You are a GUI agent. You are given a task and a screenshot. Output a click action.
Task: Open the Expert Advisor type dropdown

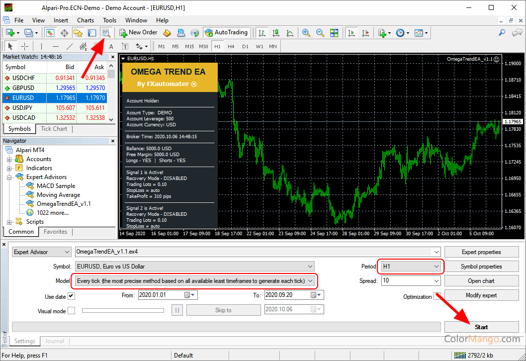(42, 252)
